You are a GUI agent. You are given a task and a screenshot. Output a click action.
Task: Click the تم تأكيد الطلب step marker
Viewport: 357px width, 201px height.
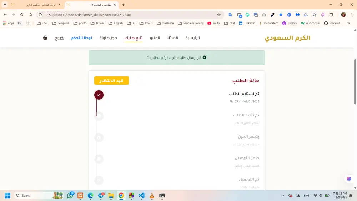tap(99, 116)
